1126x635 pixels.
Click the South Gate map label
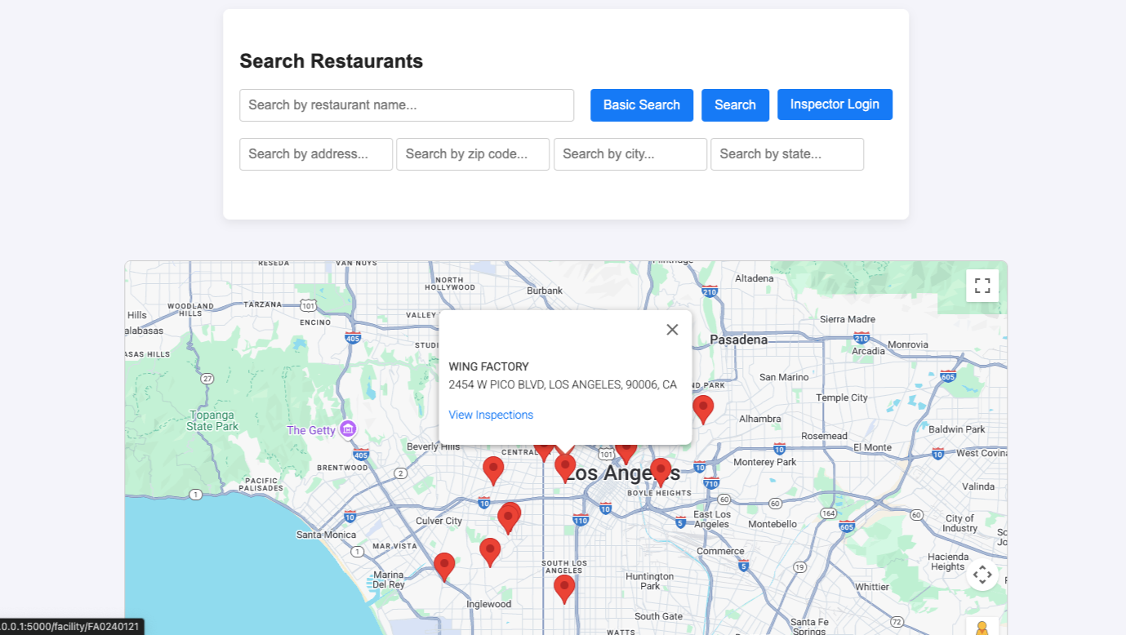[x=658, y=616]
